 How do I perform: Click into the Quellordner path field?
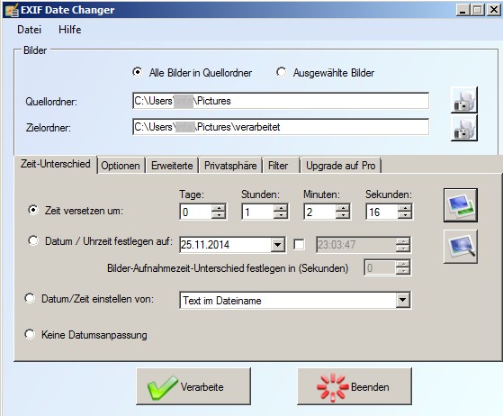click(x=281, y=101)
